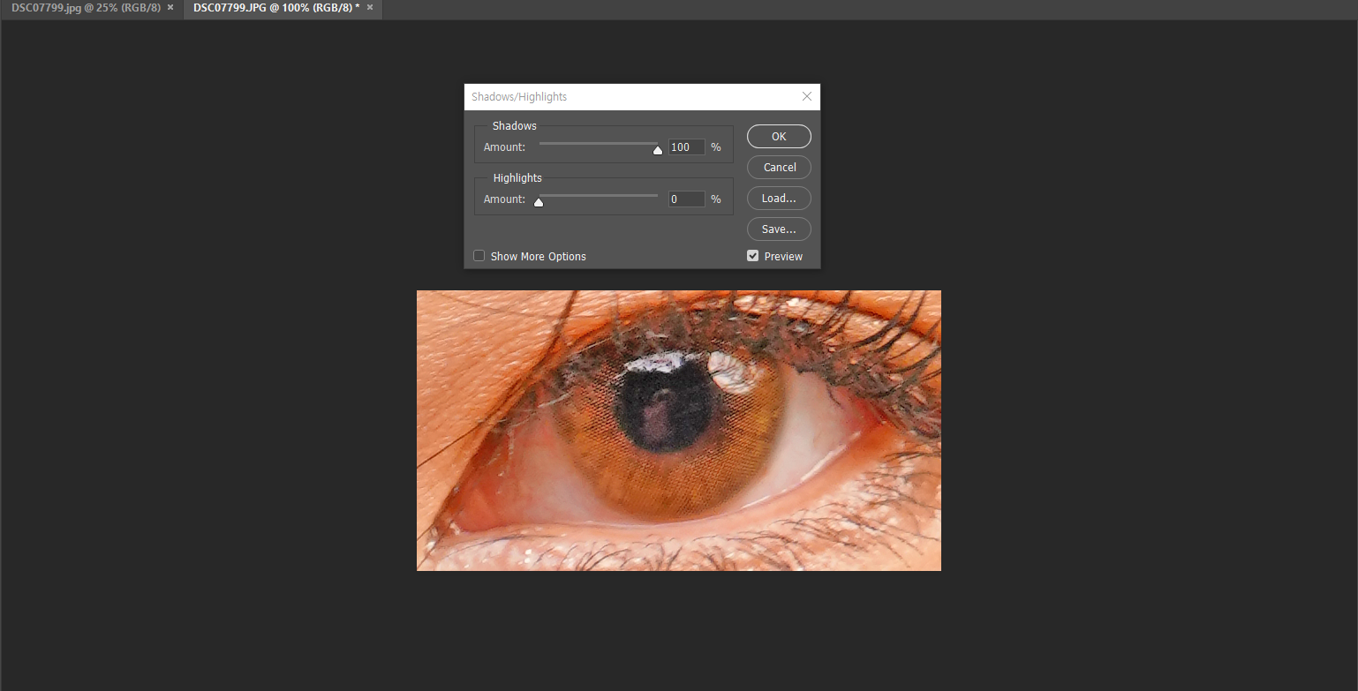Click the middle of the Shadows slider track
The height and width of the screenshot is (691, 1358).
click(x=599, y=143)
